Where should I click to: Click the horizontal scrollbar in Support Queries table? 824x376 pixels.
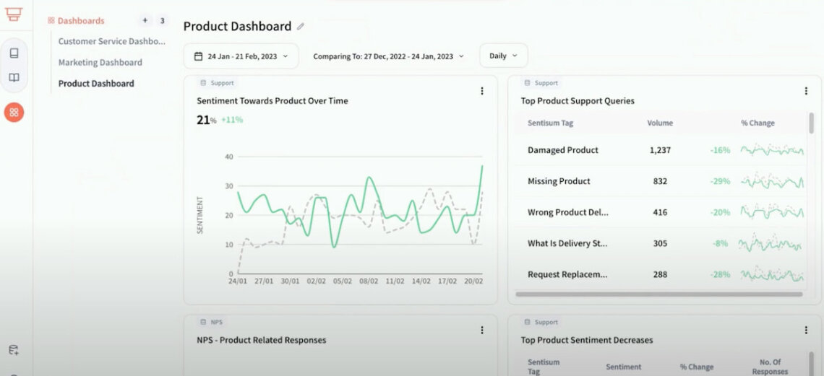tap(659, 294)
